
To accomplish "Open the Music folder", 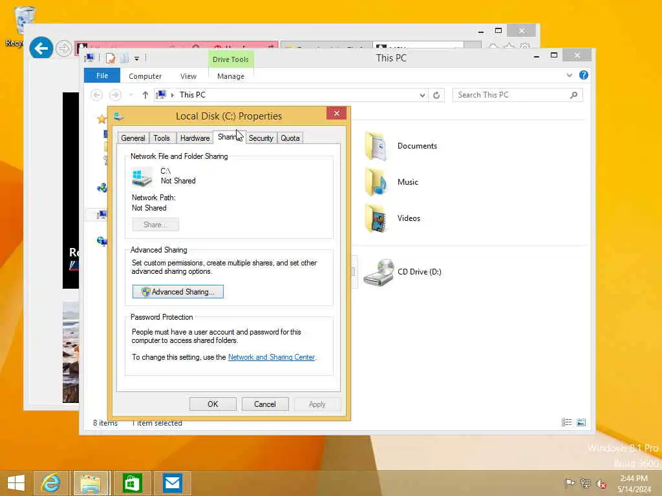I will [x=392, y=182].
